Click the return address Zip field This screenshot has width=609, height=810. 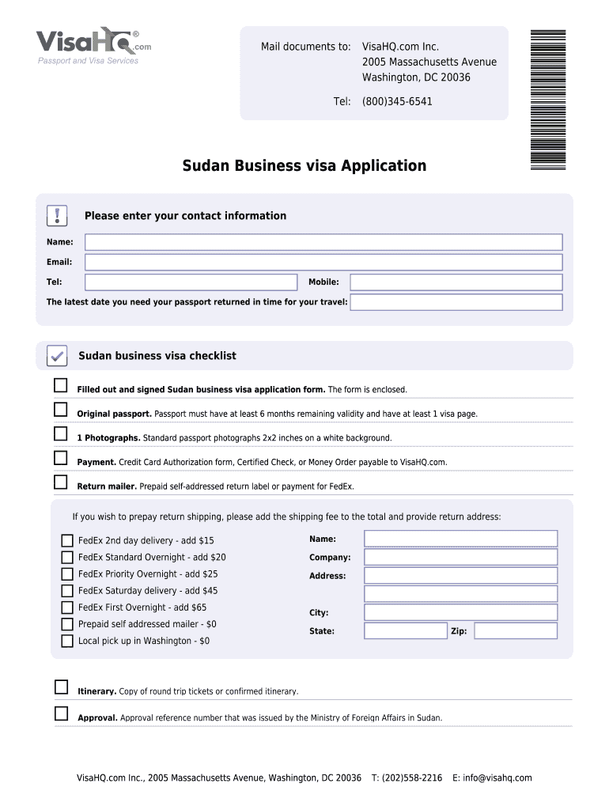516,631
